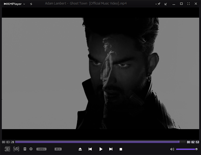The image size is (201, 155).
Task: Click the elapsed time 00:03:28
Action: 8,142
